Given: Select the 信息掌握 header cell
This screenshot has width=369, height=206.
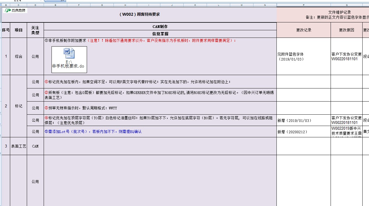Looking at the screenshot, I should pos(160,34).
